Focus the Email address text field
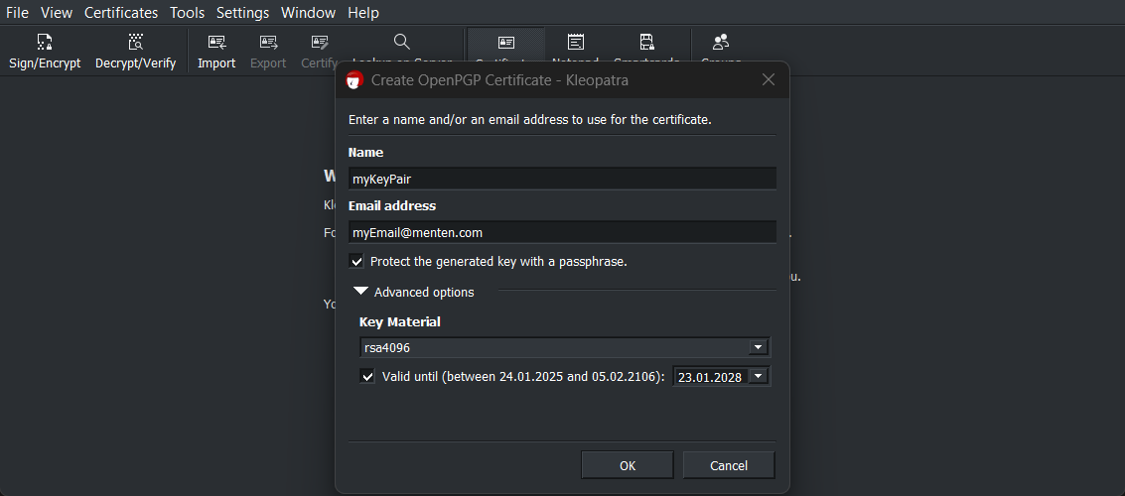1125x496 pixels. click(x=562, y=232)
